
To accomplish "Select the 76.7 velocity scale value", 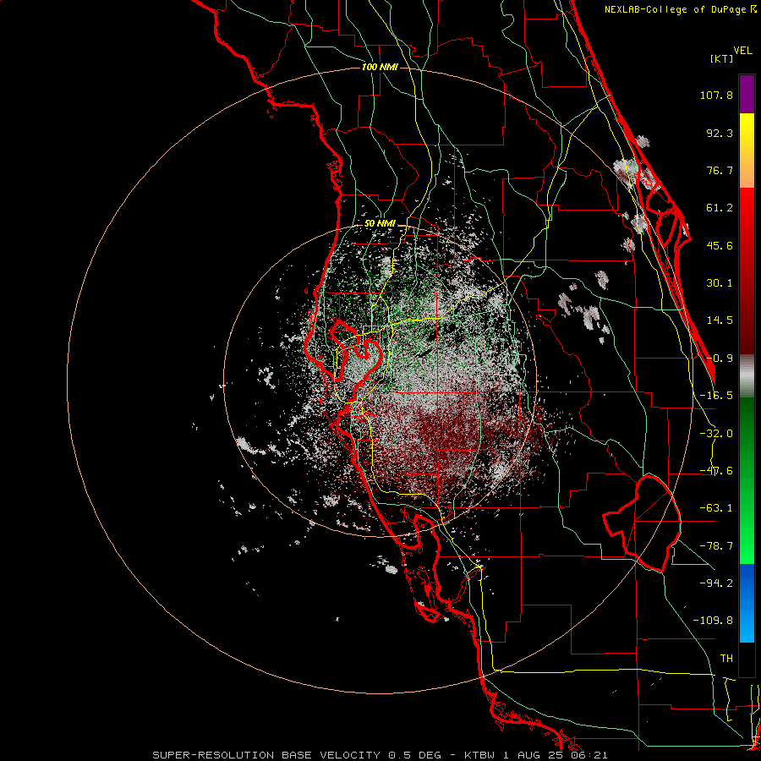I will coord(720,170).
